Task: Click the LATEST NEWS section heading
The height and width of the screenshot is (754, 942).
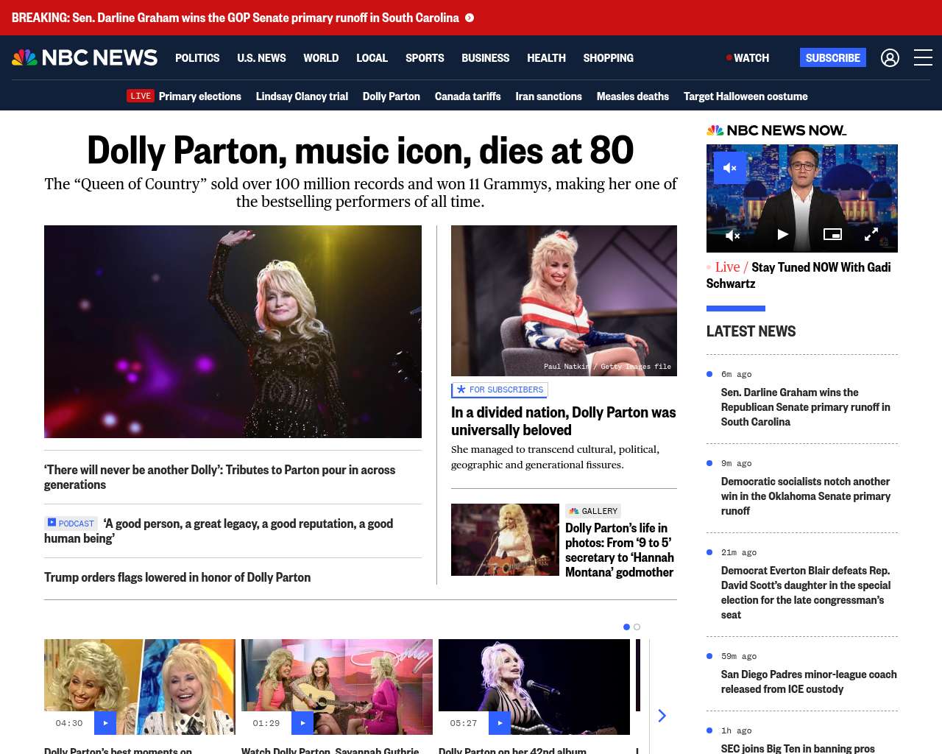Action: (x=751, y=331)
